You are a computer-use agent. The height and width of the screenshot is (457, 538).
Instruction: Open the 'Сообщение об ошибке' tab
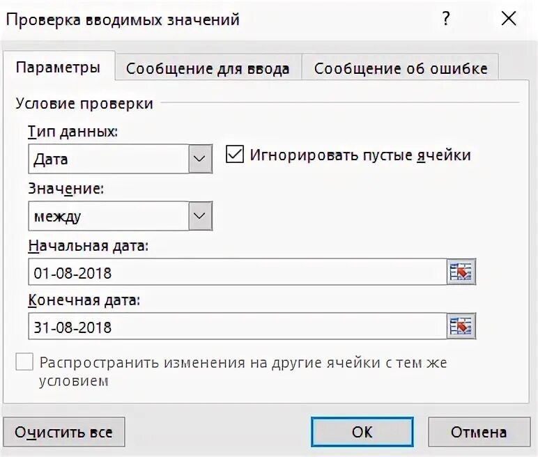401,68
